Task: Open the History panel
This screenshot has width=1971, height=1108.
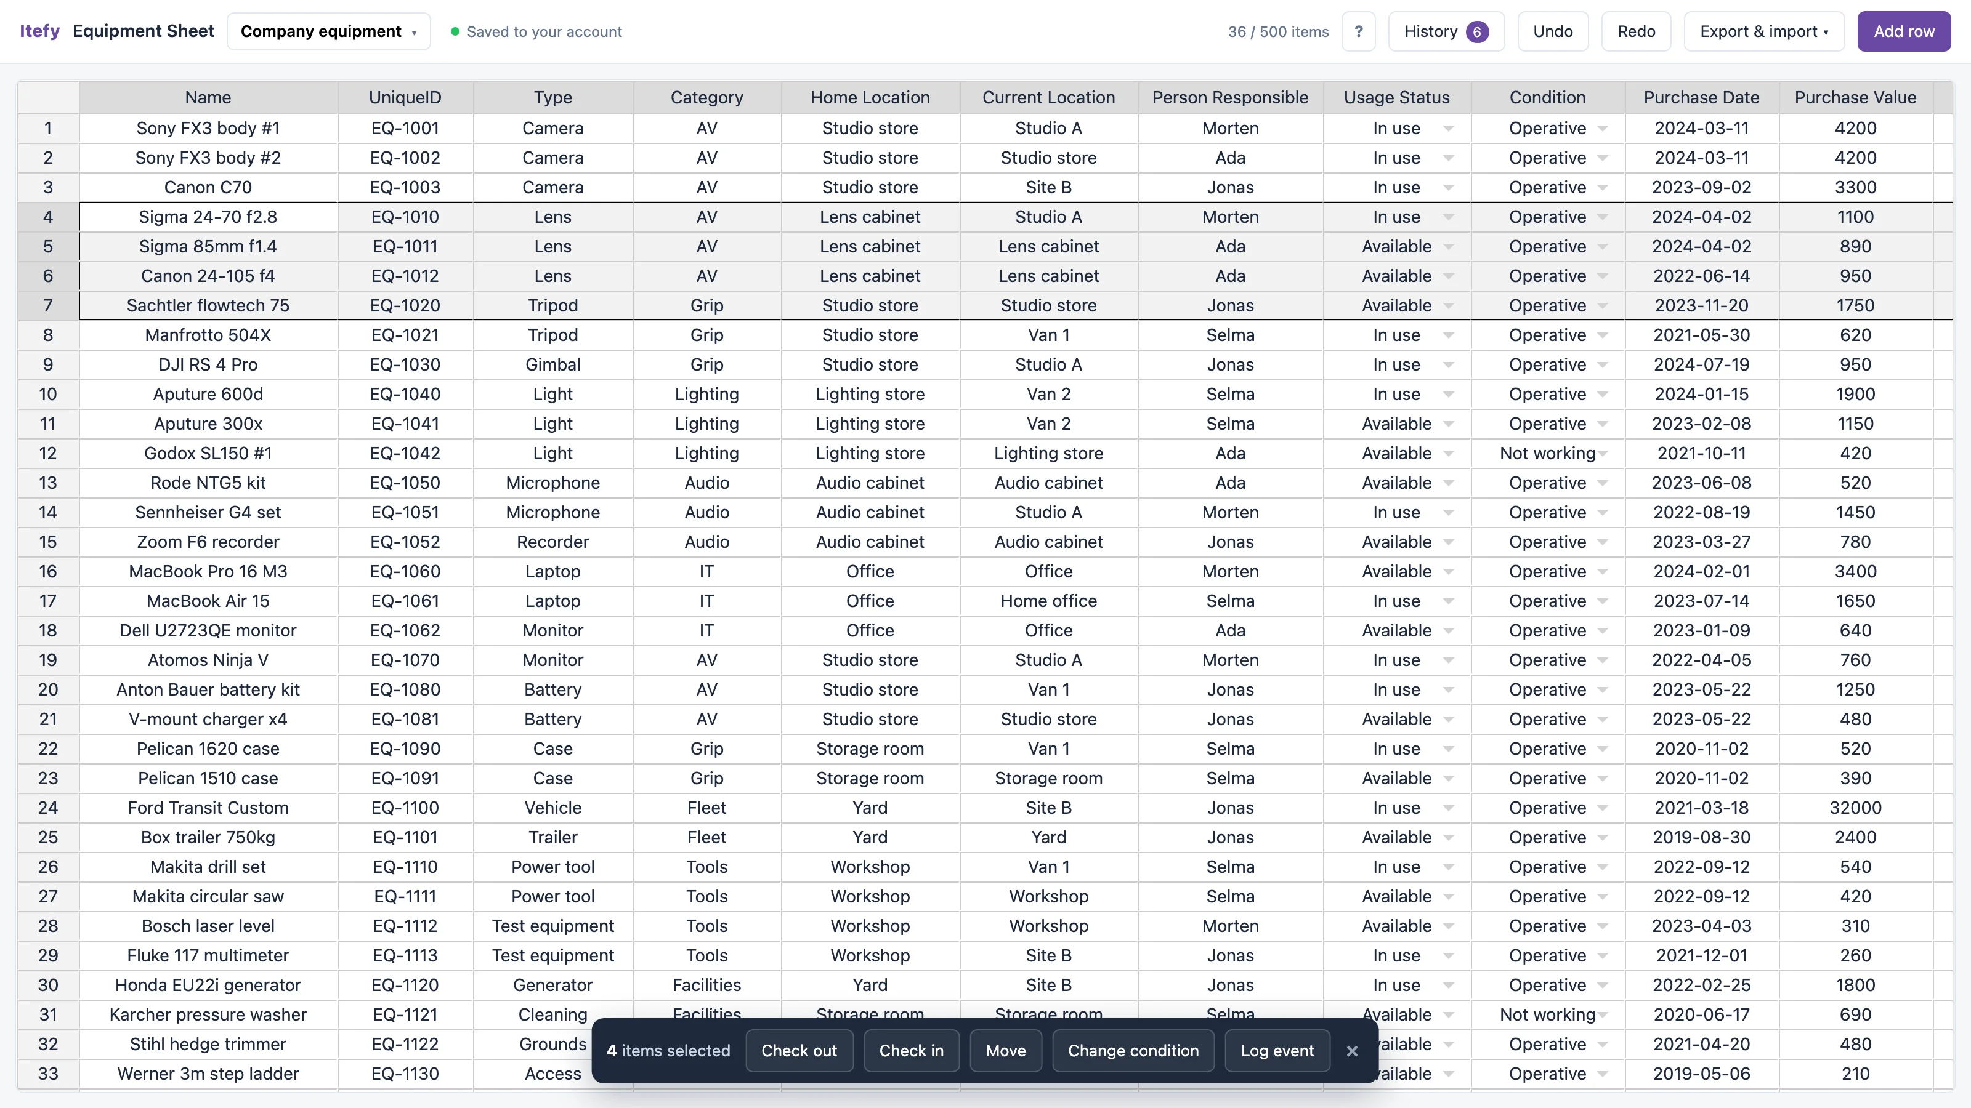Action: coord(1446,31)
